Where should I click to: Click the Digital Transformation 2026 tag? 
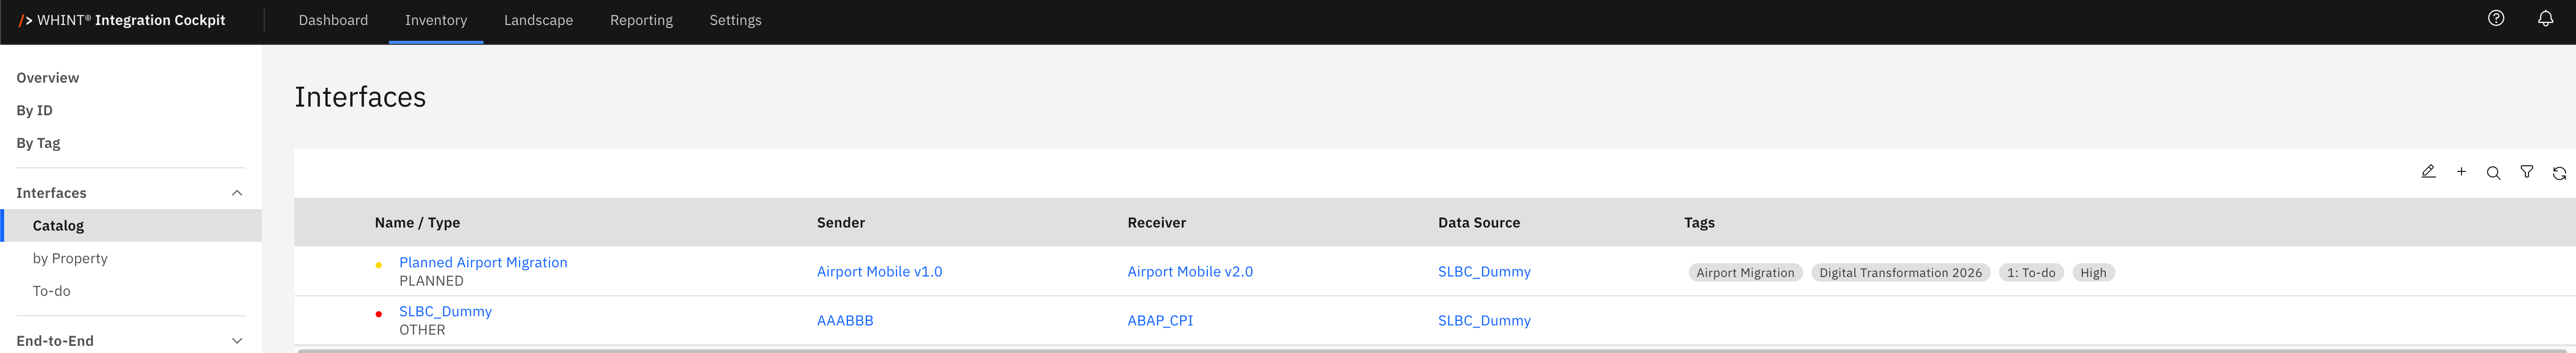tap(1900, 273)
